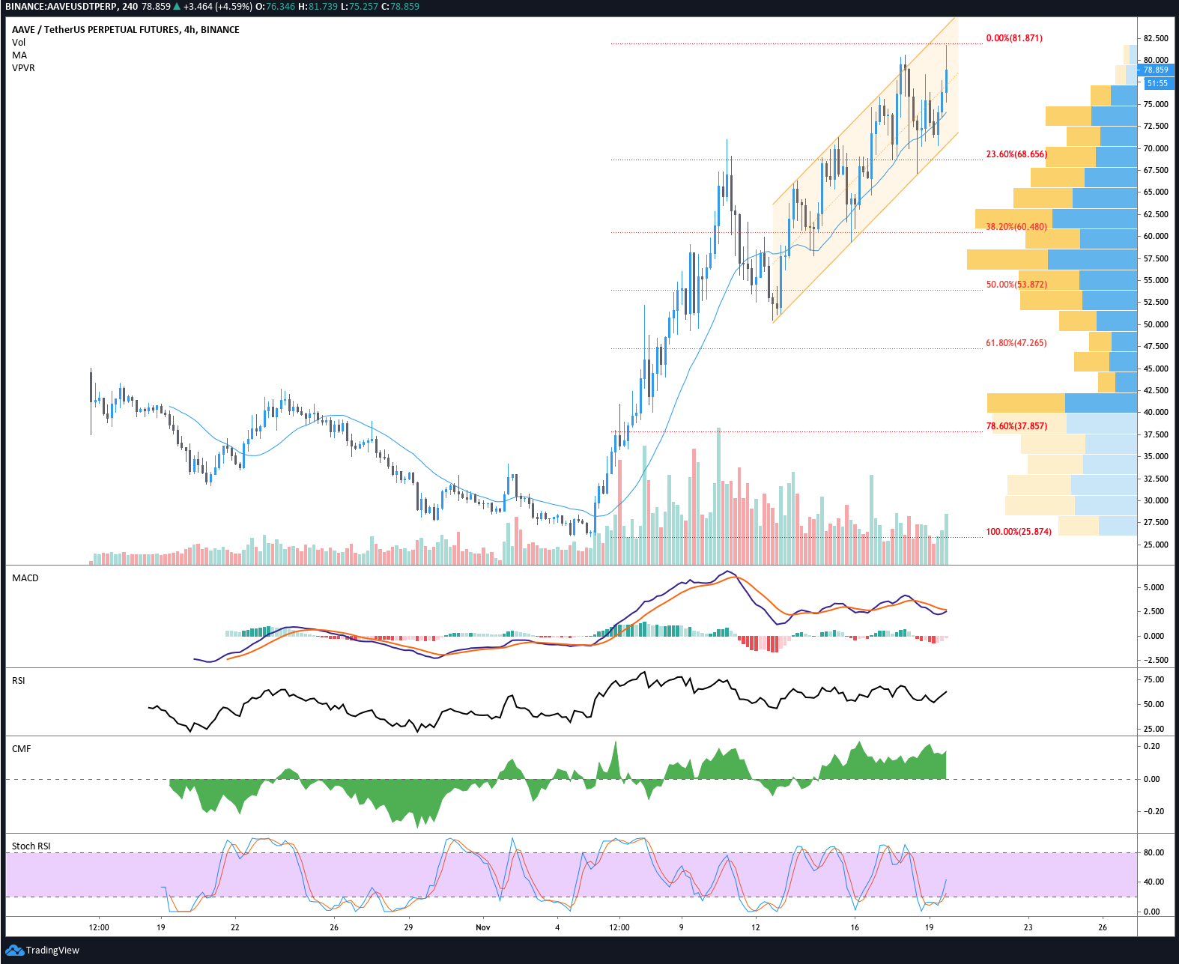1179x964 pixels.
Task: Click the Nov date marker on time axis
Action: coord(483,927)
